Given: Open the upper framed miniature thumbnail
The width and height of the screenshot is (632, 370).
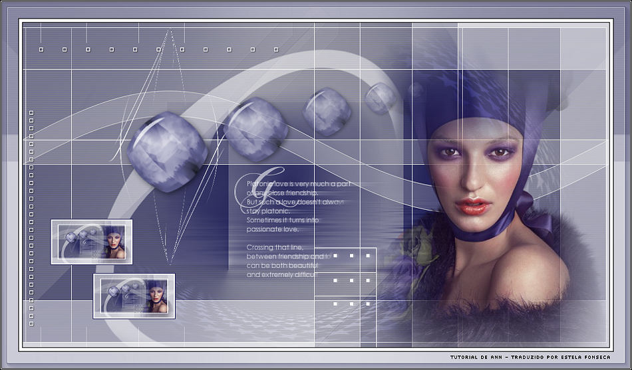Looking at the screenshot, I should [92, 242].
